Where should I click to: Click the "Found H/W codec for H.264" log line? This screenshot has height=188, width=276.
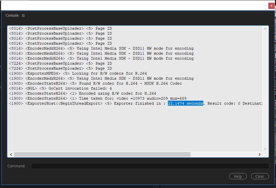[x=95, y=84]
